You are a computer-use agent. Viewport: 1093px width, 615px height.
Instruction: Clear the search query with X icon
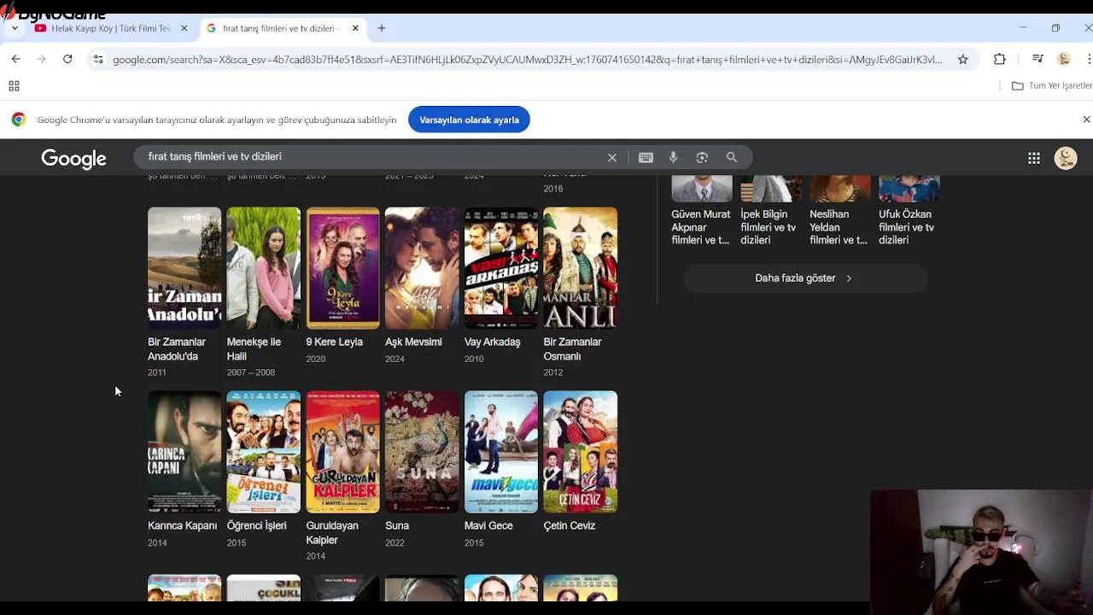coord(612,157)
